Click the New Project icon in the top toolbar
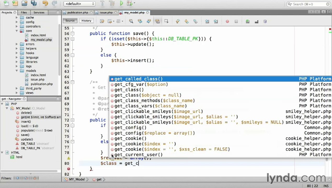The width and height of the screenshot is (332, 188). pyautogui.click(x=15, y=3)
